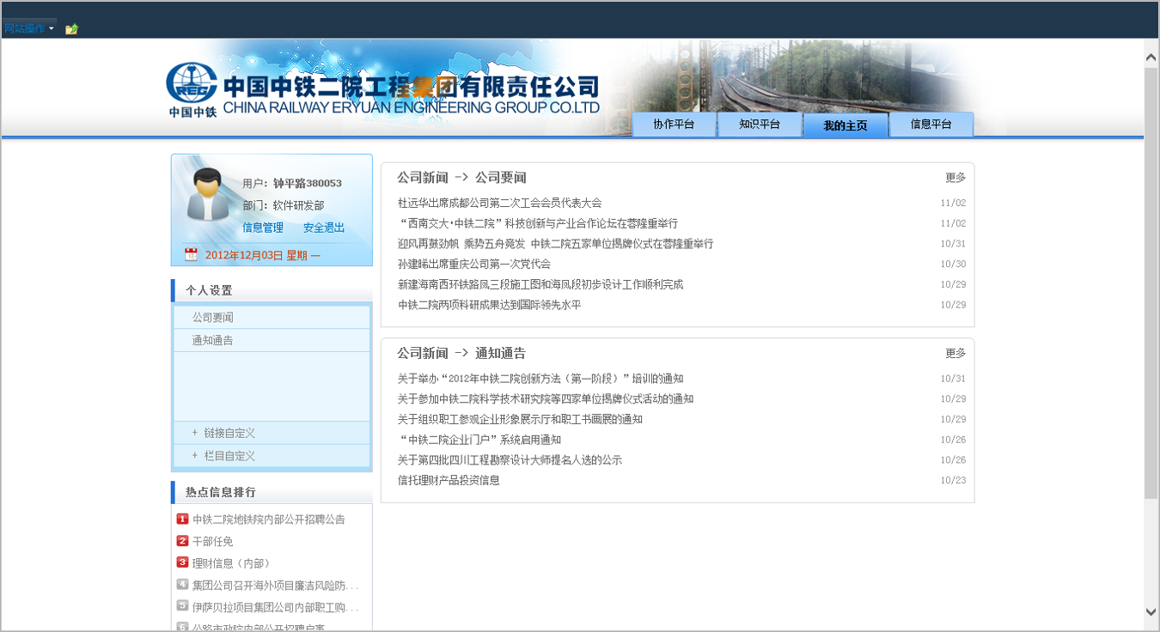
Task: Click the red rank 1 badge
Action: click(182, 519)
